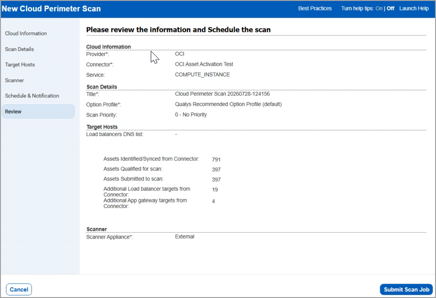
Task: Click the Launch Help link
Action: click(x=414, y=9)
